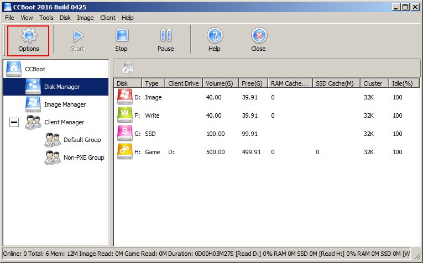423x263 pixels.
Task: Click the red Image disk D: icon
Action: [125, 97]
